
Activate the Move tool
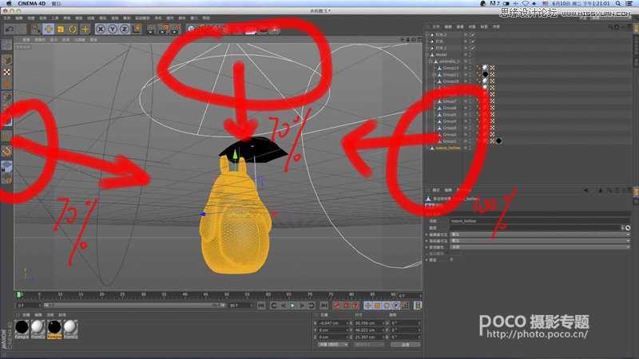[49, 29]
